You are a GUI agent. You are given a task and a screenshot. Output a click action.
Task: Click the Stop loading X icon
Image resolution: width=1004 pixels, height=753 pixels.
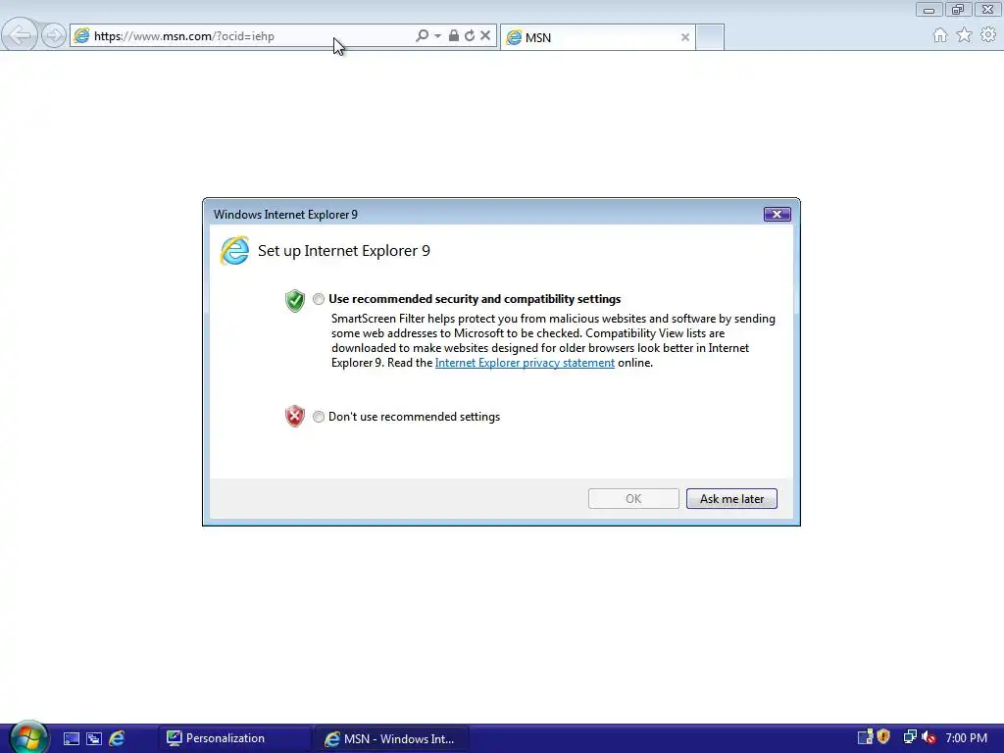(x=485, y=36)
